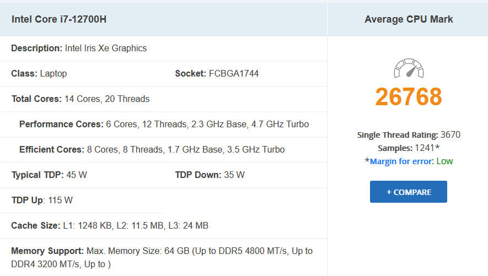
Task: Click the Socket FCBGA1744 entry
Action: (x=217, y=74)
